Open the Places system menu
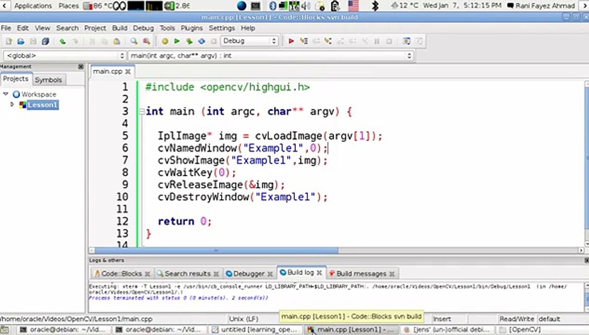This screenshot has height=335, width=589. (68, 6)
